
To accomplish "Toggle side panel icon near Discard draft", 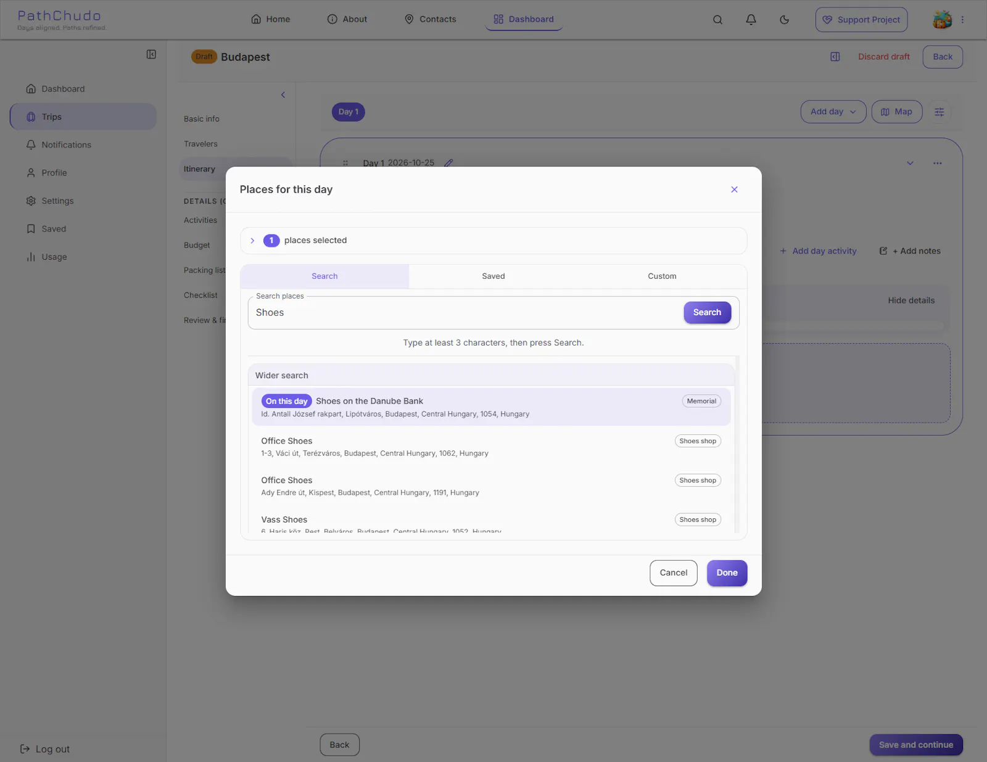I will [835, 57].
